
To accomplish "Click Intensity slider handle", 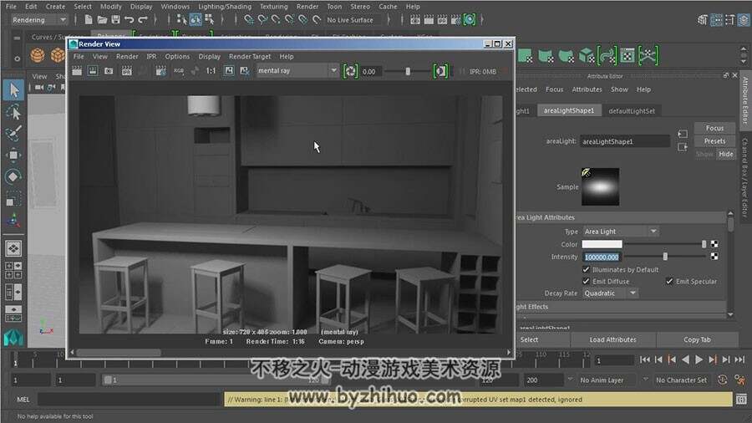I will coord(665,257).
